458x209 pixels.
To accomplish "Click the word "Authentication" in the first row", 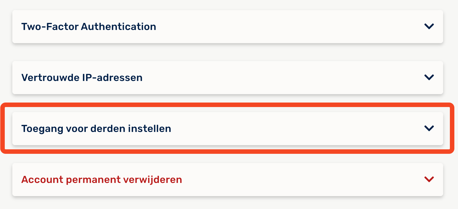I will (118, 27).
